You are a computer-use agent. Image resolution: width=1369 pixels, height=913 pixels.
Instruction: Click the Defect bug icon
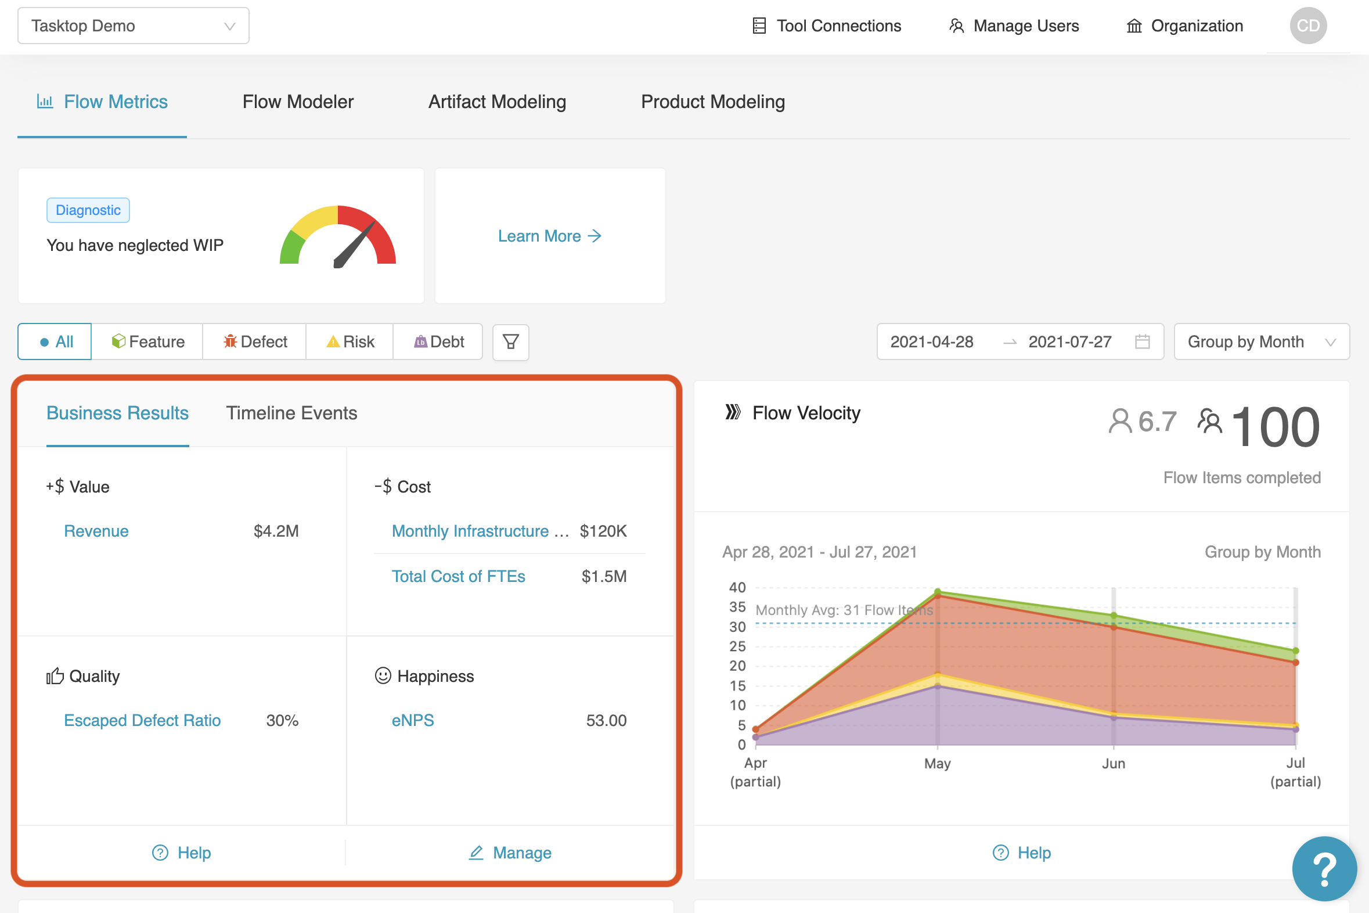(x=230, y=341)
